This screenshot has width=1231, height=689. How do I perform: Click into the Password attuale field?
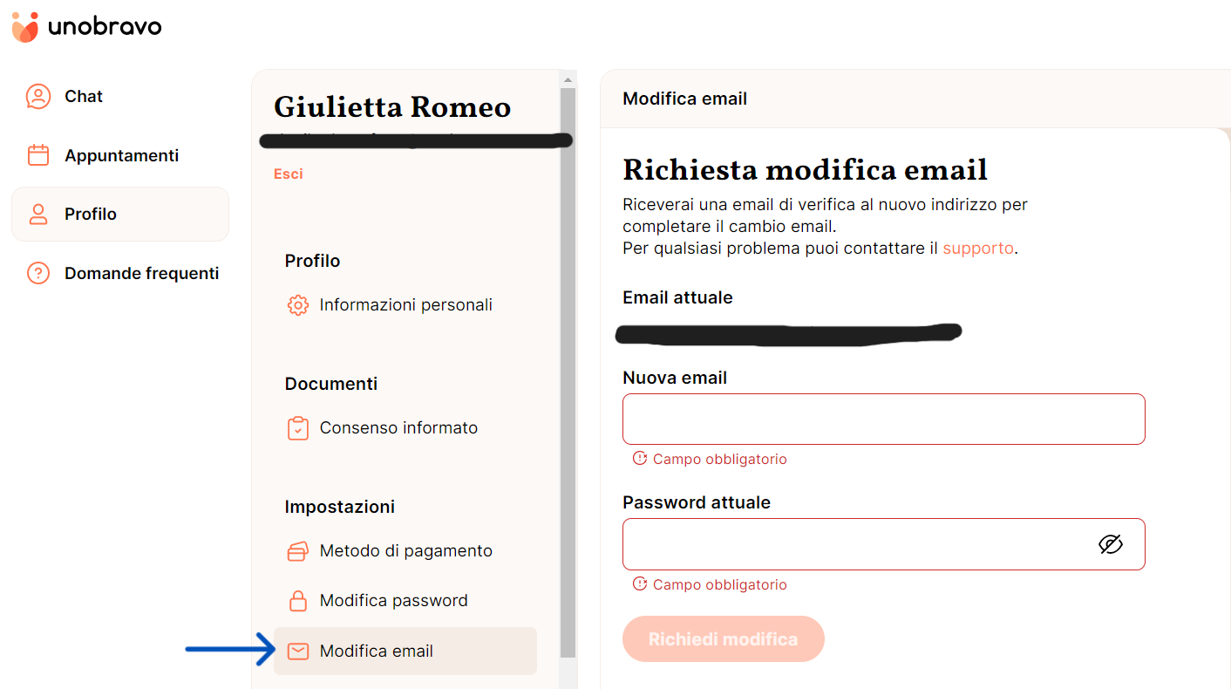(x=859, y=545)
